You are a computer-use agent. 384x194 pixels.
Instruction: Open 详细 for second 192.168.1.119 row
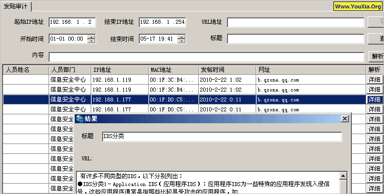pos(375,90)
